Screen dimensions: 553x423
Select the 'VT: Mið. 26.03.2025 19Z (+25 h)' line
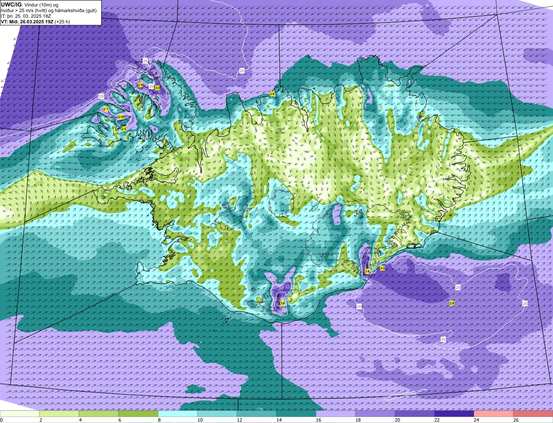(x=35, y=22)
